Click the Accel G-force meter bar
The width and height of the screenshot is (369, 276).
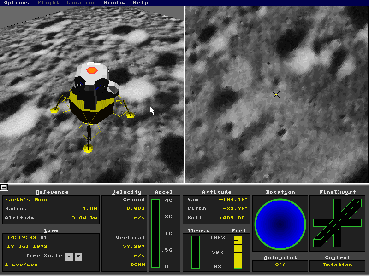coord(155,233)
